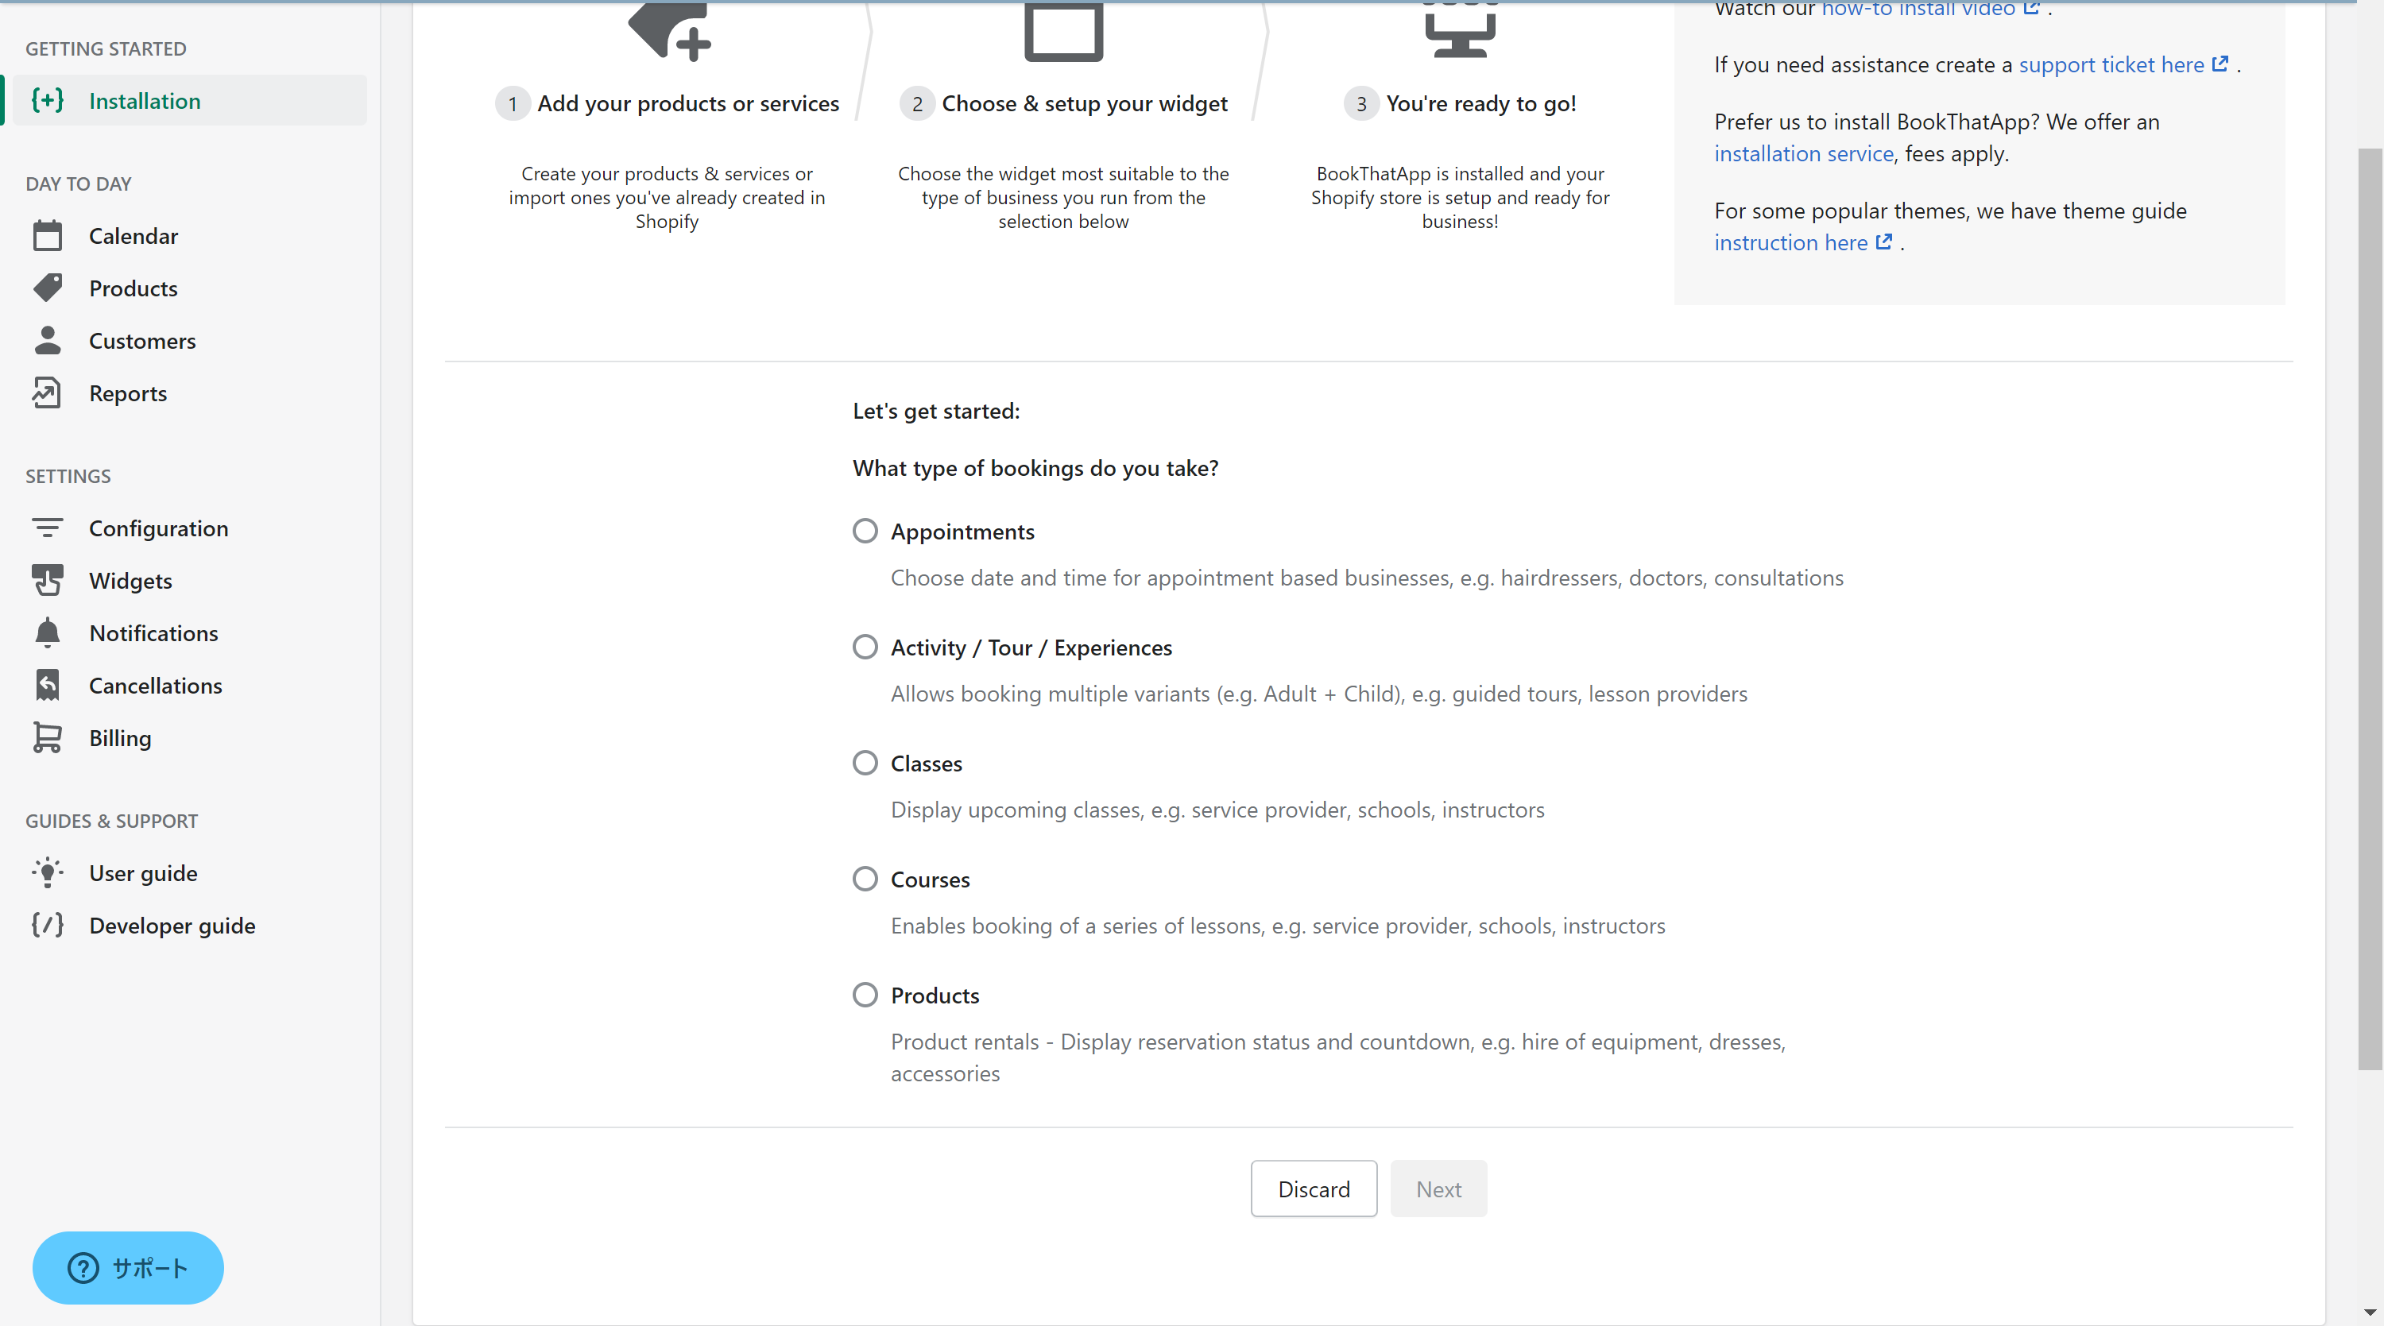Click the Cancellations icon in sidebar

point(47,686)
